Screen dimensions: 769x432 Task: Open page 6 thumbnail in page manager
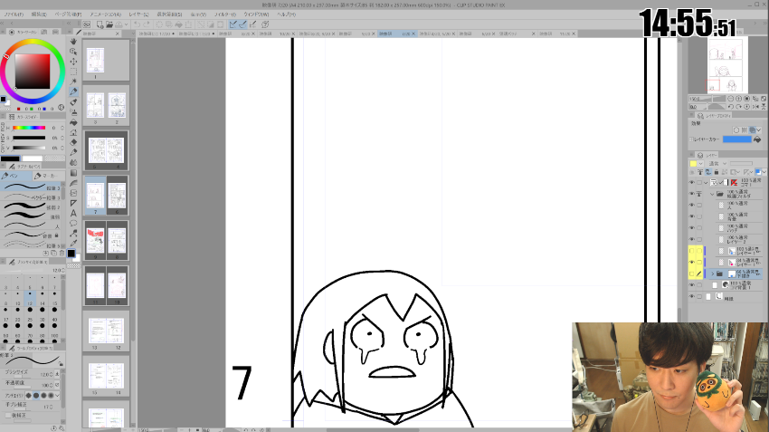117,196
